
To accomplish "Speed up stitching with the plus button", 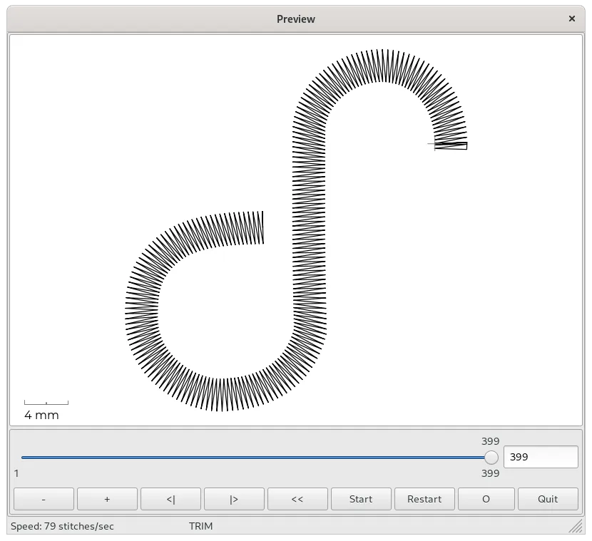I will pyautogui.click(x=107, y=499).
